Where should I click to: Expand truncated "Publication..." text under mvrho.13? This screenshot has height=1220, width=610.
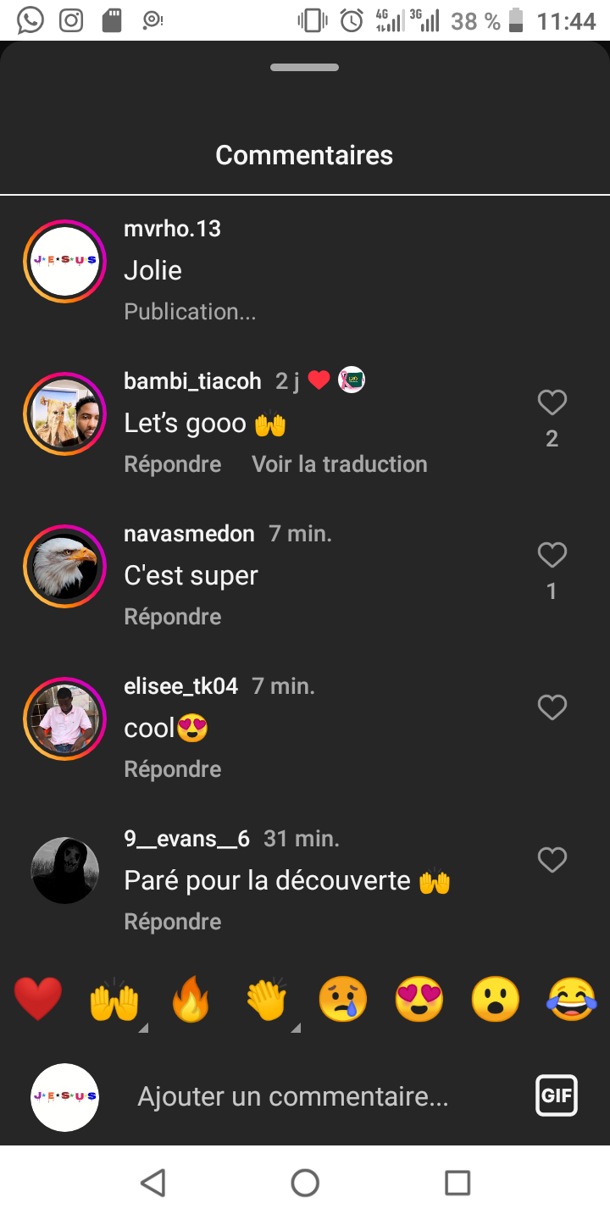point(190,312)
